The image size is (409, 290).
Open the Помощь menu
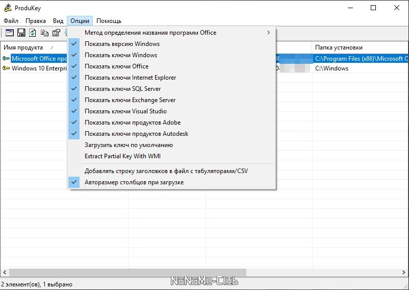pos(109,21)
